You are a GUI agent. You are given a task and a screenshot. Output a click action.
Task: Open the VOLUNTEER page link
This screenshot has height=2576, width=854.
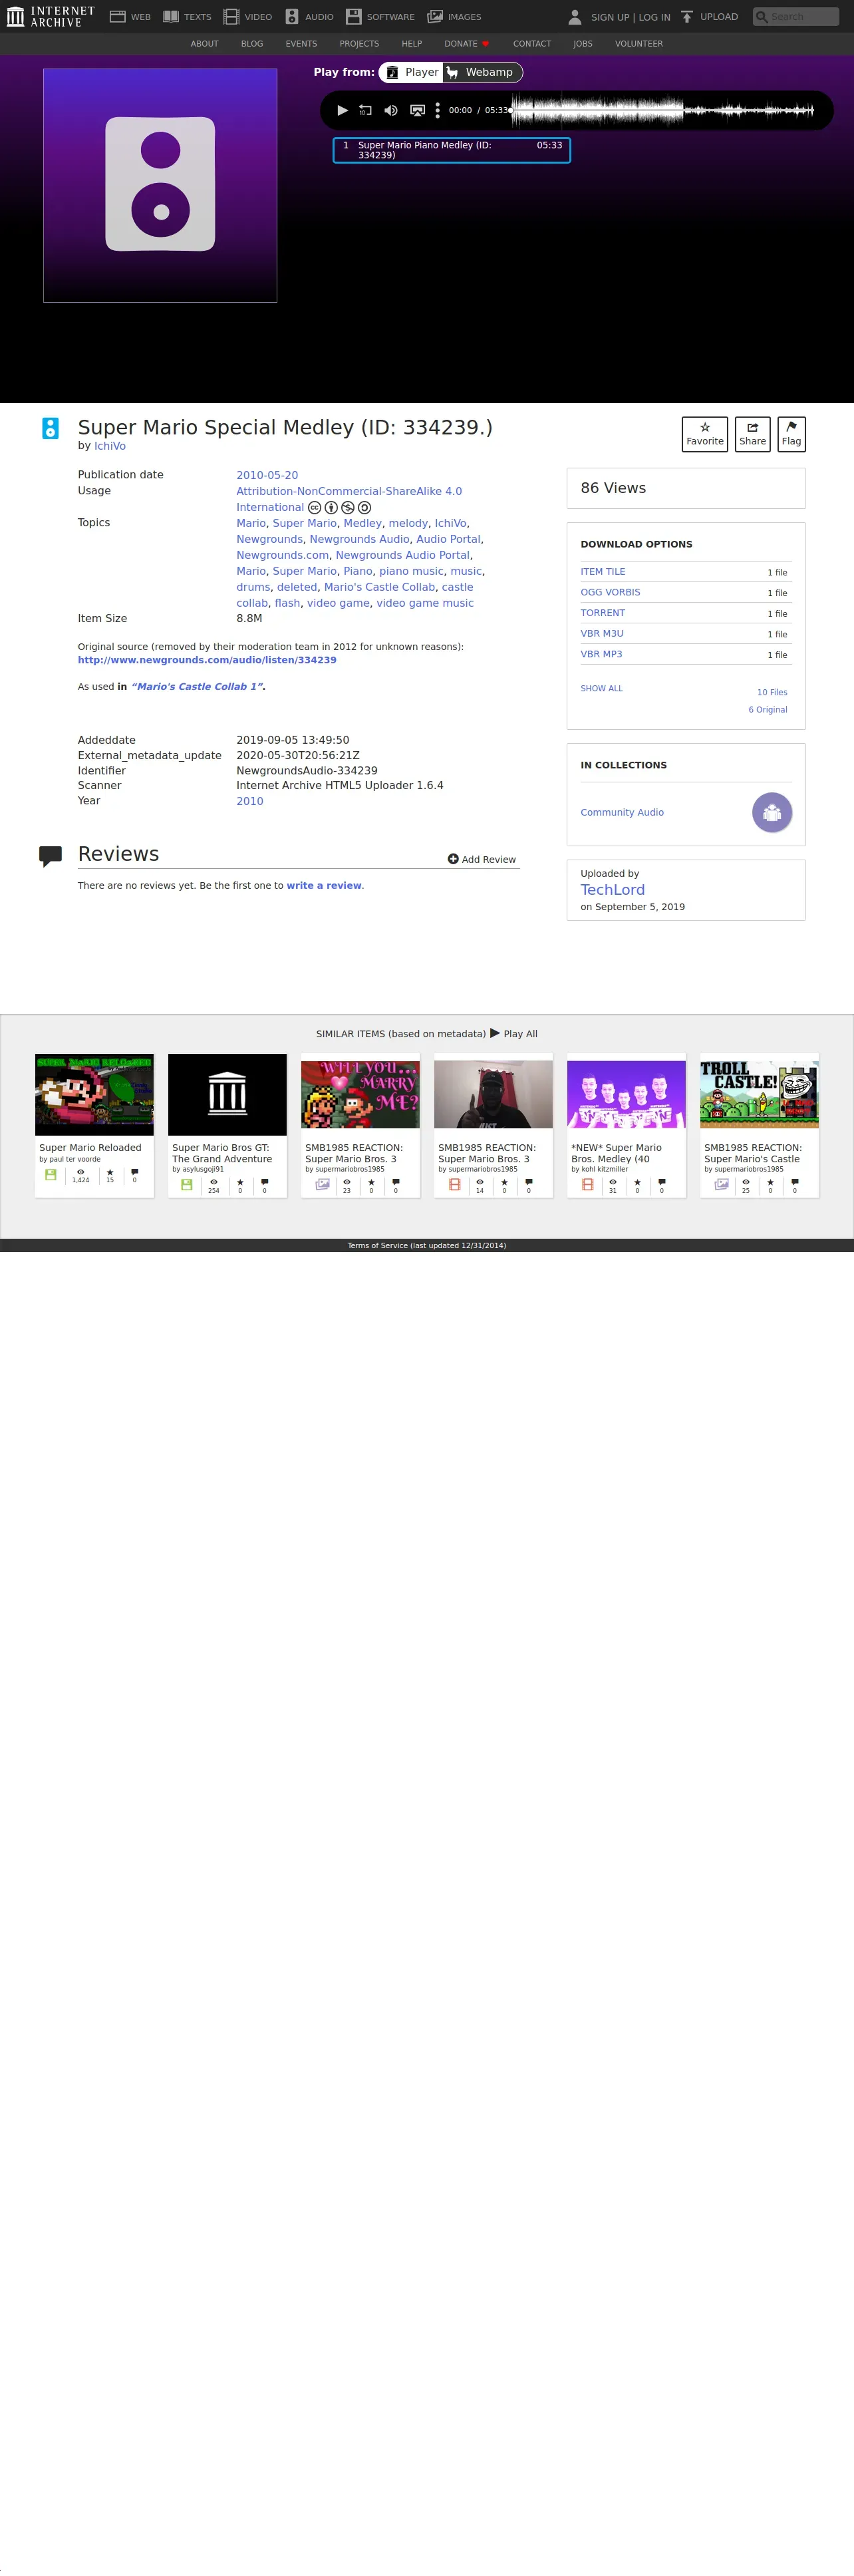[x=639, y=44]
